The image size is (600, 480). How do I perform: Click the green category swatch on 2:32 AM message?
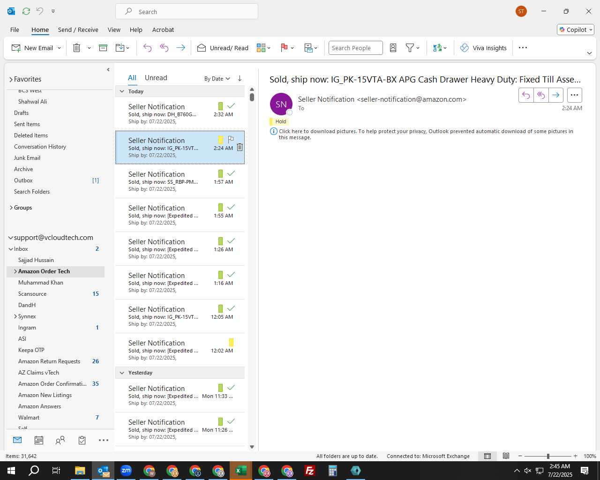pos(220,106)
